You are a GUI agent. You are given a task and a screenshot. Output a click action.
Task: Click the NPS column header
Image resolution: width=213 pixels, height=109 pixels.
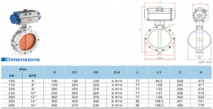coord(33,76)
